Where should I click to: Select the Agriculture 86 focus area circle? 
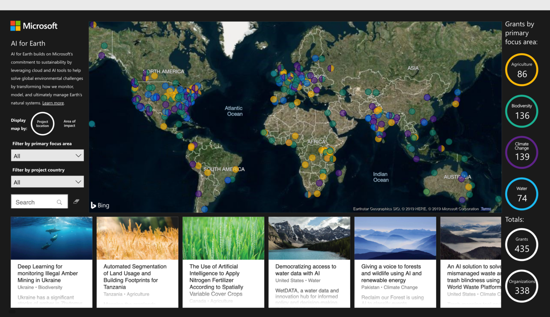[x=521, y=70]
